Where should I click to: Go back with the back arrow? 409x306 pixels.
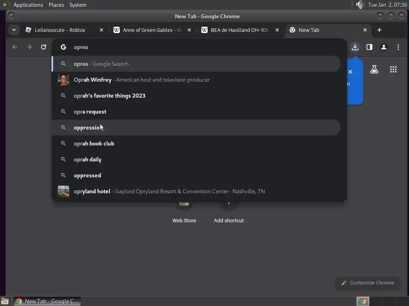(x=15, y=47)
